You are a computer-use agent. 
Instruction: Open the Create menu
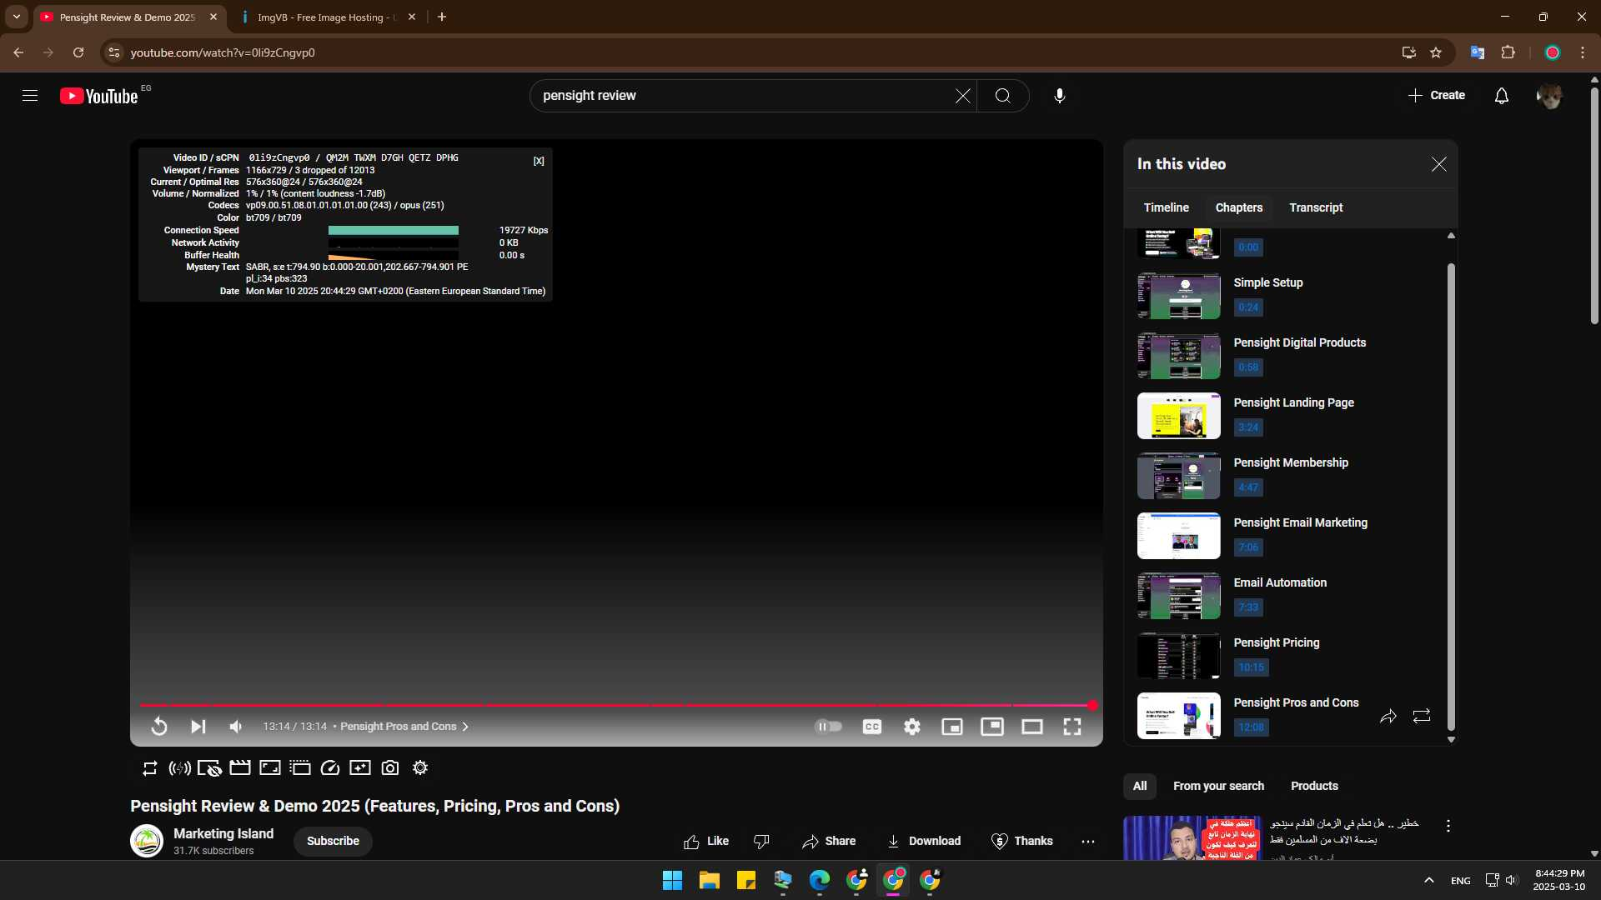tap(1436, 96)
